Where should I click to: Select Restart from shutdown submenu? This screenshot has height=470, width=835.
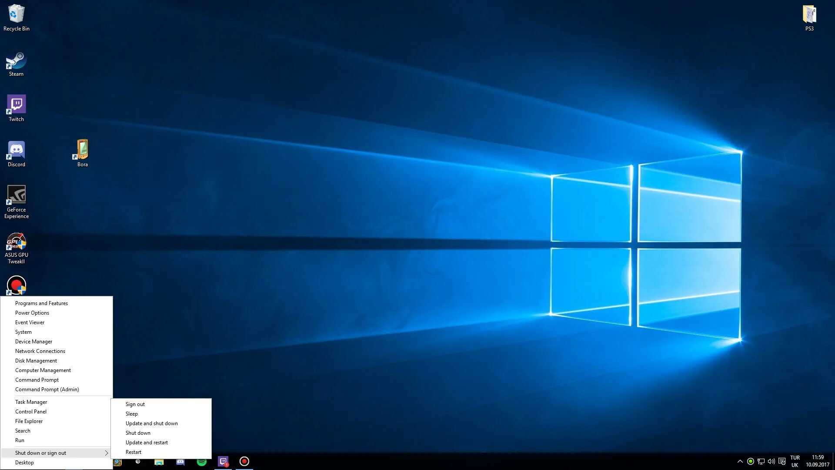coord(133,452)
